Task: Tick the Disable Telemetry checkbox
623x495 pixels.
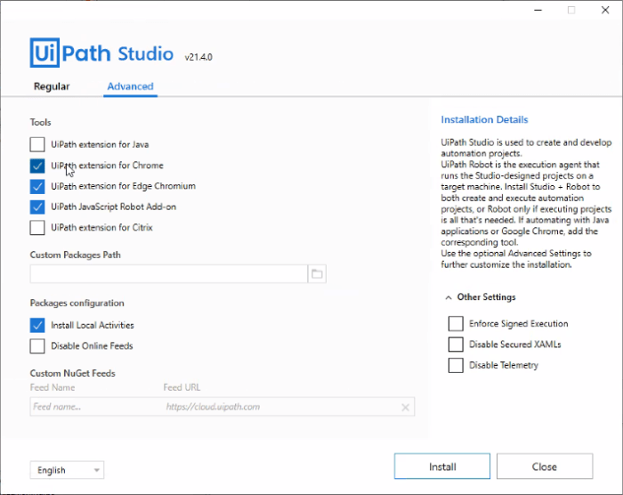Action: [456, 365]
